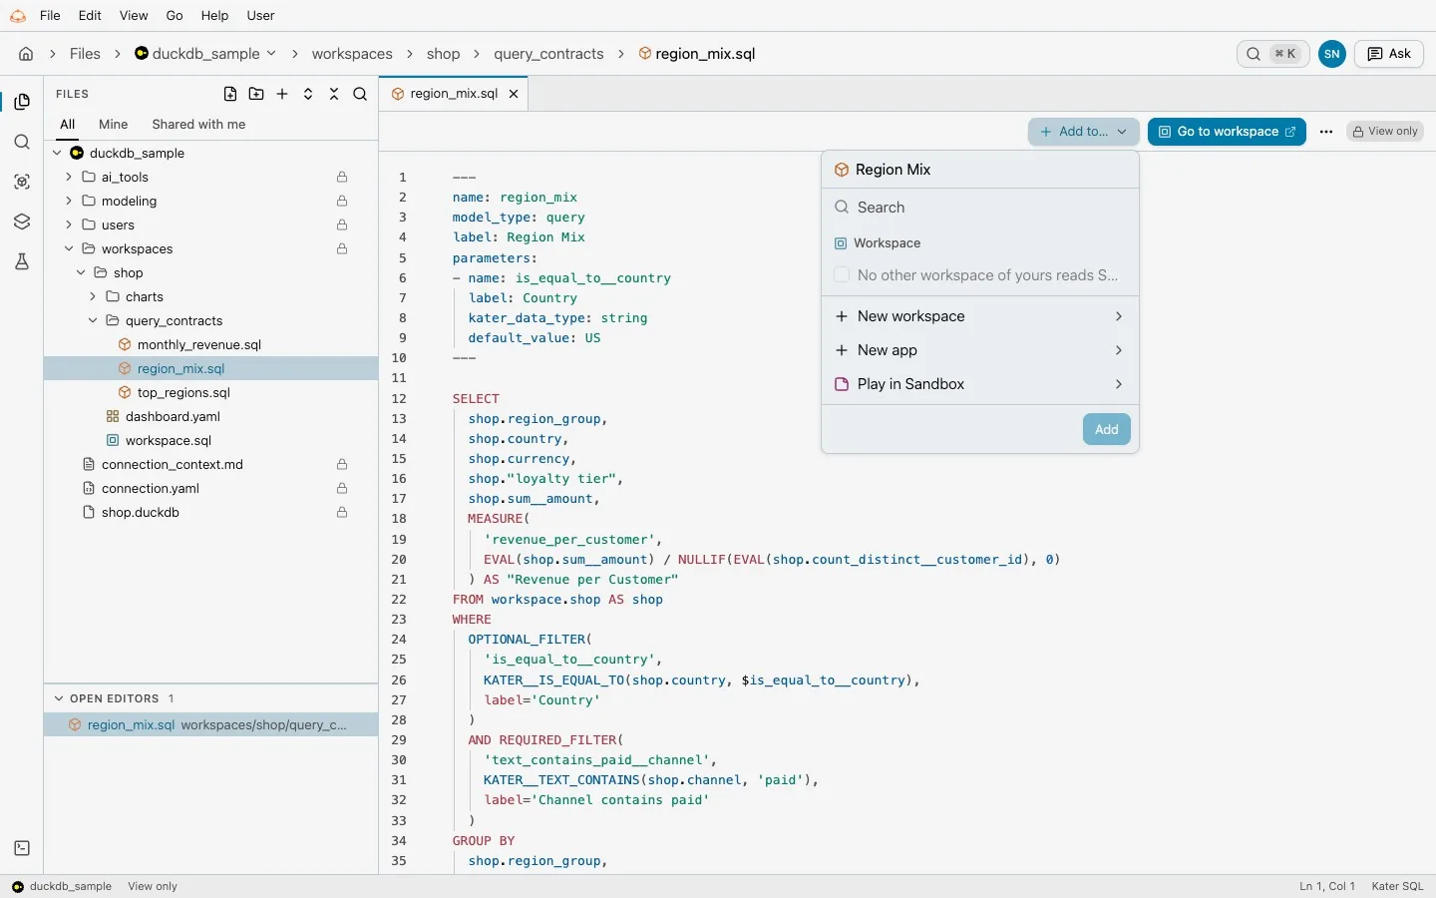The image size is (1436, 898).
Task: Collapse the query_contracts folder
Action: point(93,320)
